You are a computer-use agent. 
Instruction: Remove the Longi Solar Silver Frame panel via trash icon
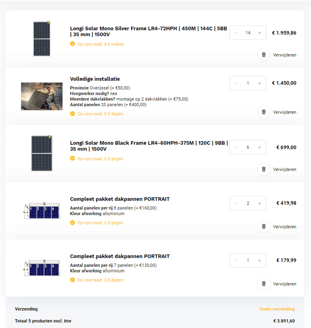coord(264,55)
